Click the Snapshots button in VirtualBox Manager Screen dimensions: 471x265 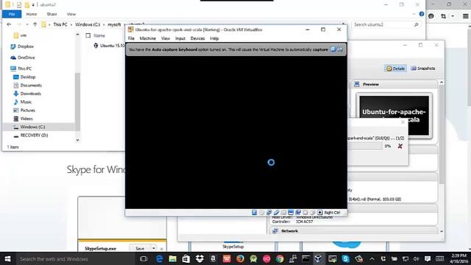pos(423,68)
